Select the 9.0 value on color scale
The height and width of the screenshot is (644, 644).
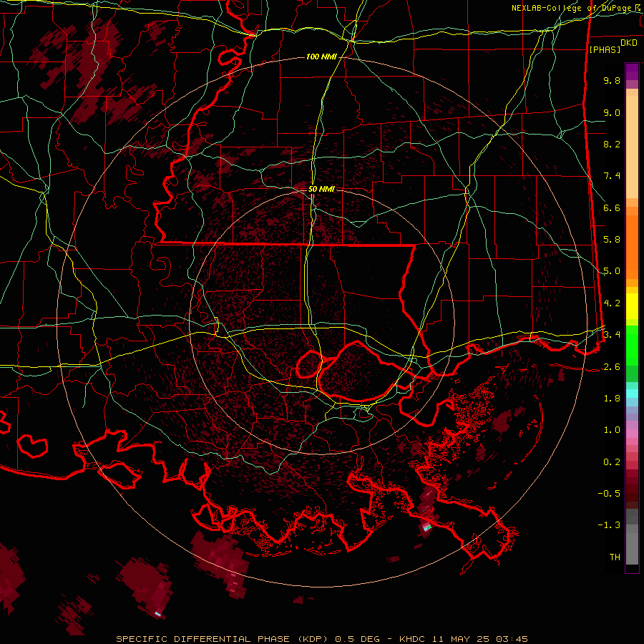click(x=612, y=112)
